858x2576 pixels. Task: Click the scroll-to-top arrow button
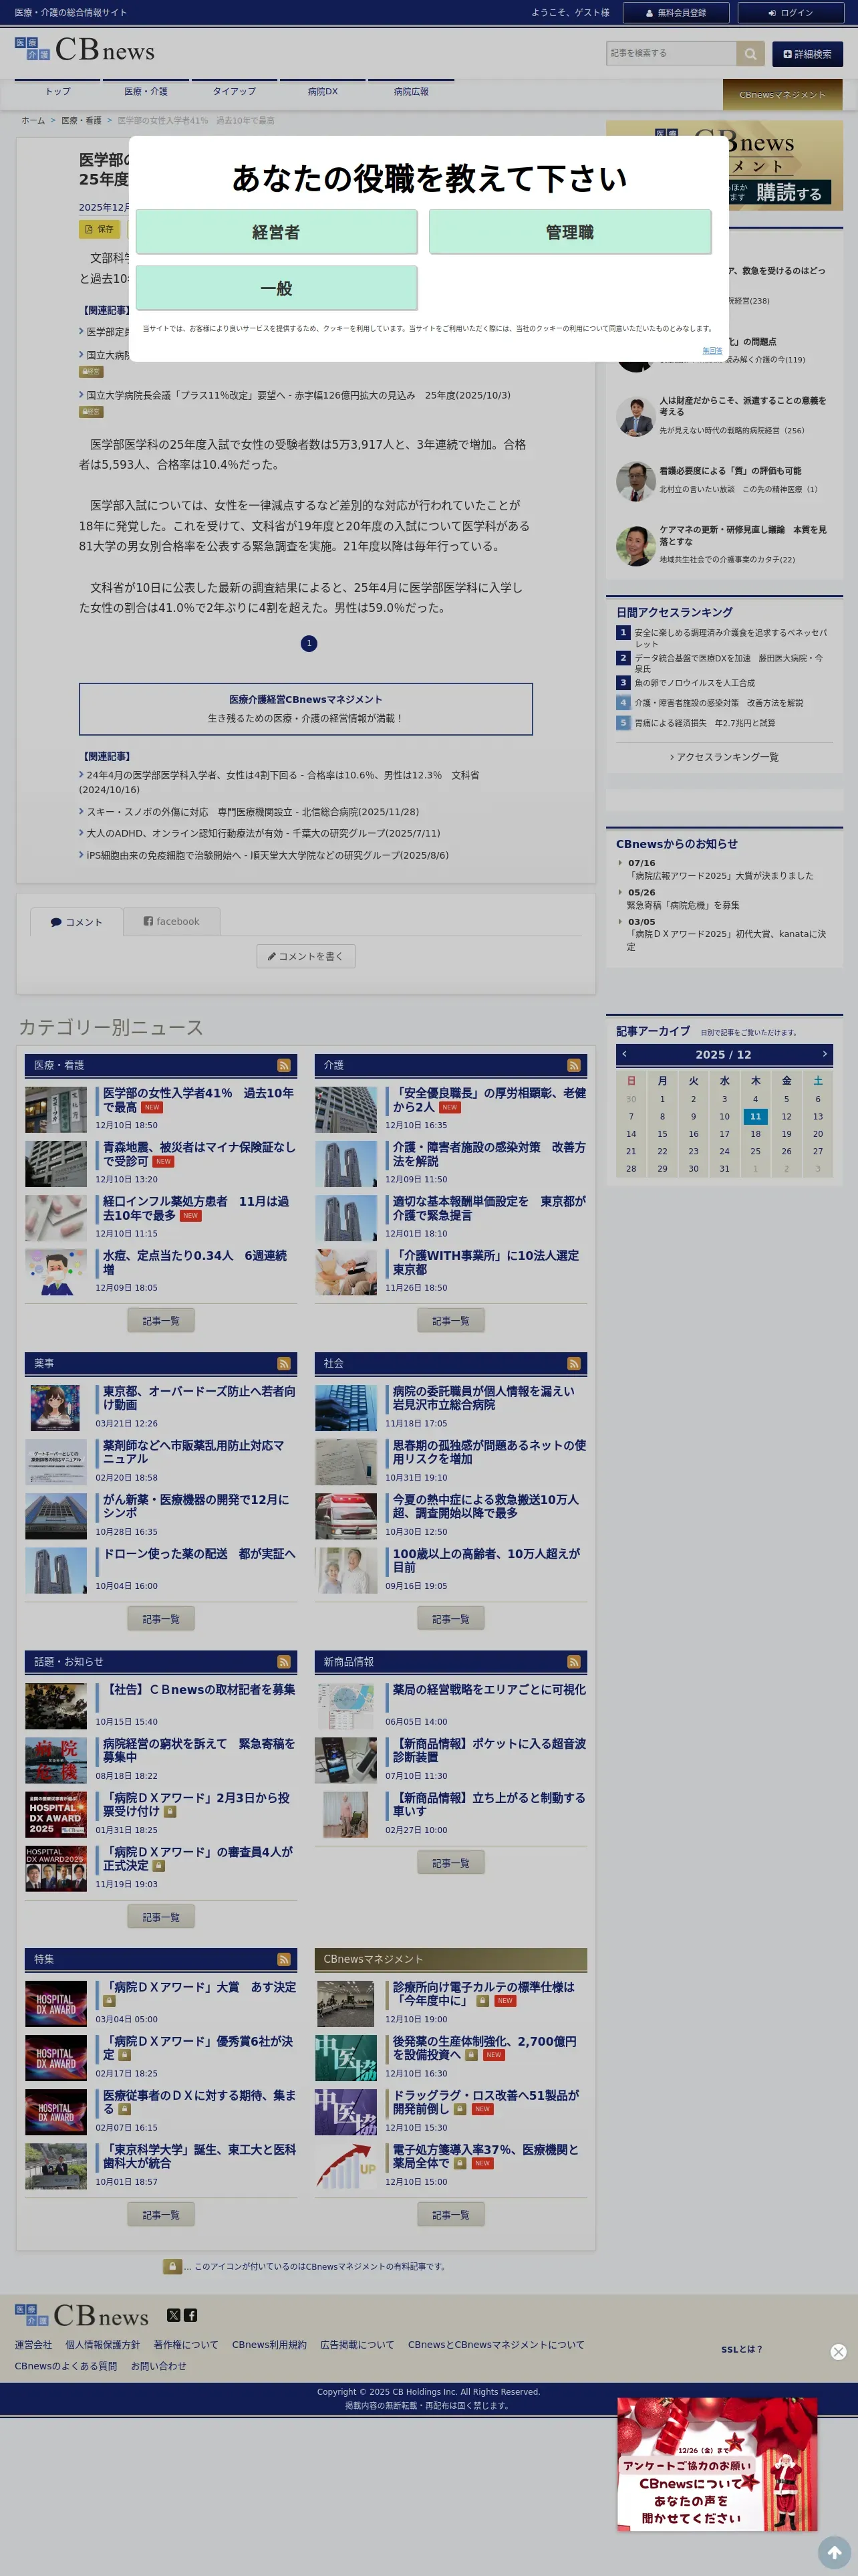pyautogui.click(x=834, y=2552)
